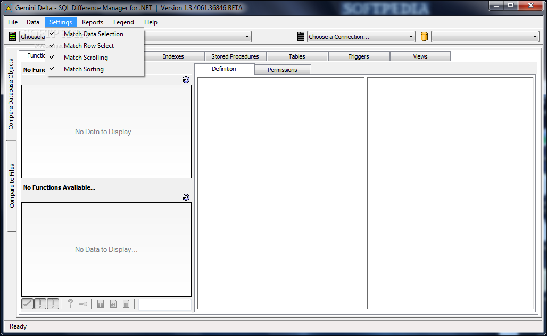
Task: Toggle Match Row Select setting
Action: point(95,46)
